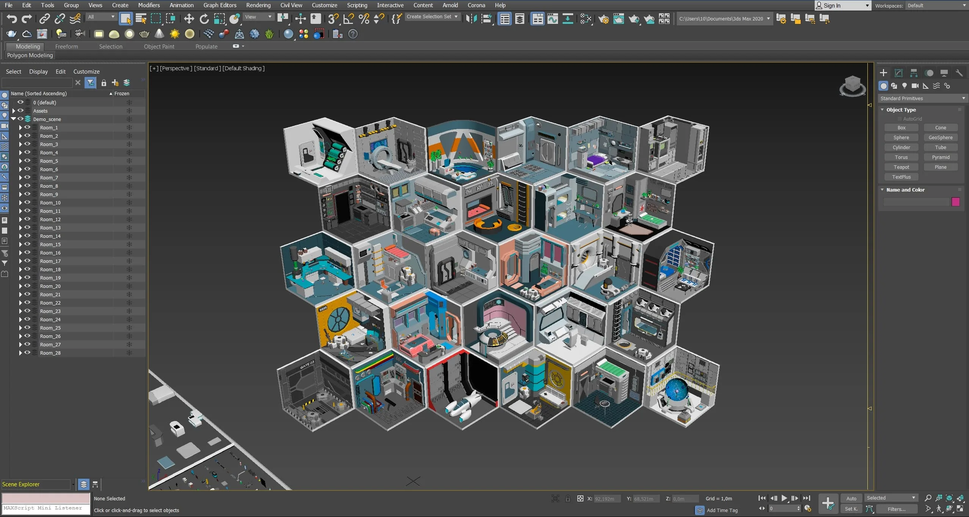
Task: Open the Rendering menu
Action: pos(258,5)
